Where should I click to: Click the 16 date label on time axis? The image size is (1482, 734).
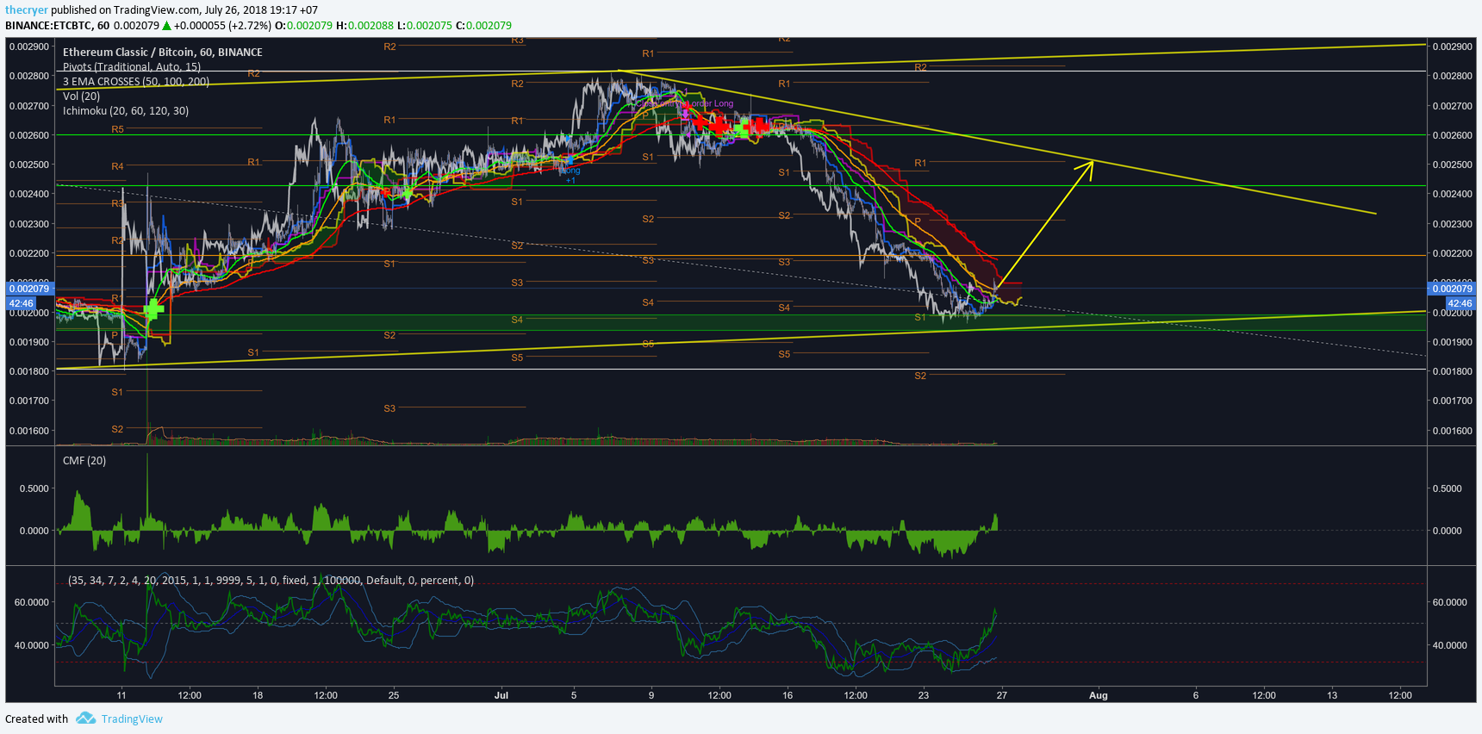[788, 695]
